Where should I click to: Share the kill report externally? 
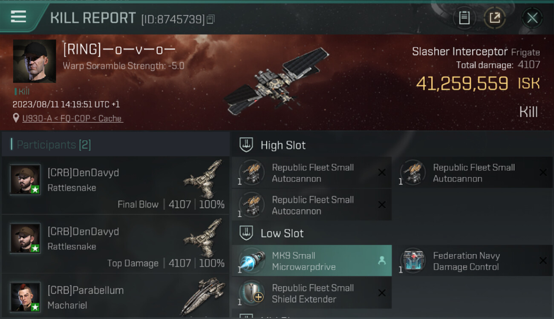tap(494, 18)
